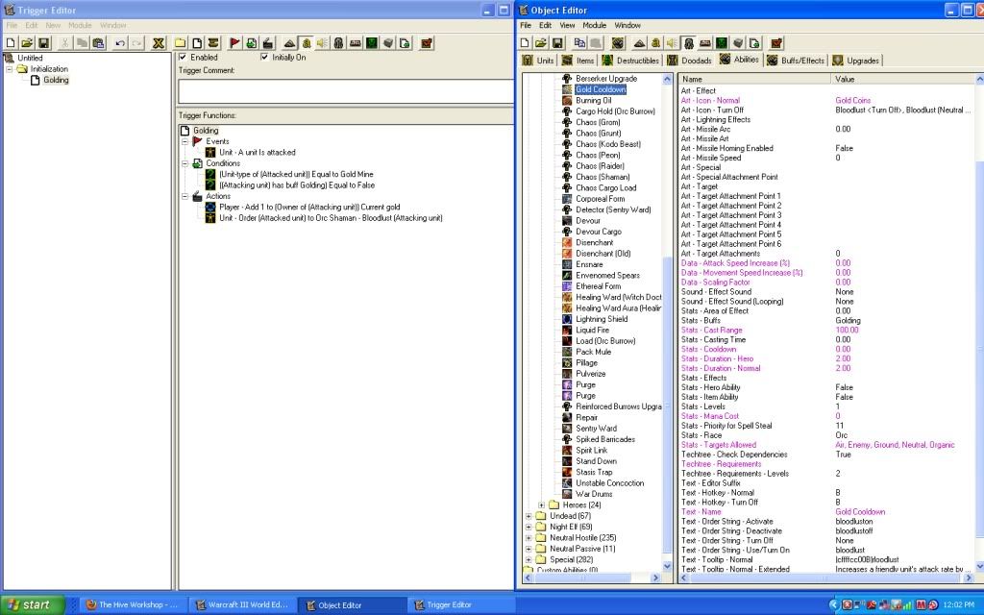Open Terrain Editor from Trigger Editor toolbar
984x615 pixels.
[x=289, y=42]
